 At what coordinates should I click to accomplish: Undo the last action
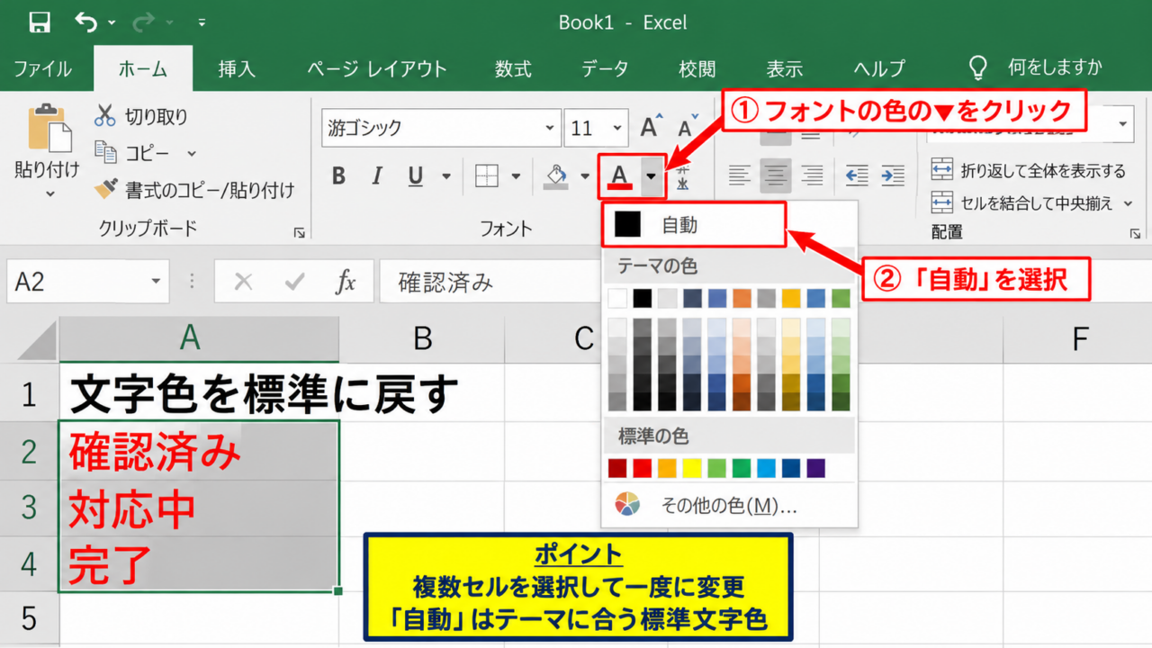(x=85, y=22)
